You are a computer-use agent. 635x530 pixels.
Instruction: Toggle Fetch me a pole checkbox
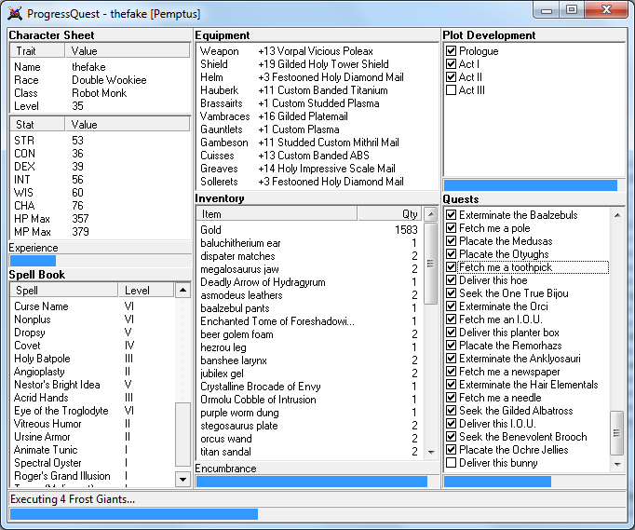click(451, 228)
